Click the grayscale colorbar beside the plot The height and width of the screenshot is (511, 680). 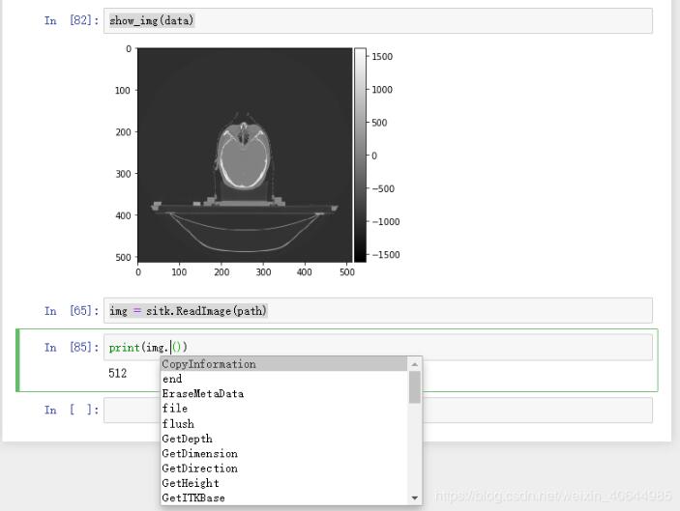tap(360, 155)
